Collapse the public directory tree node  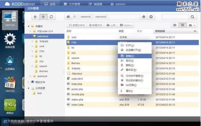click(28, 88)
